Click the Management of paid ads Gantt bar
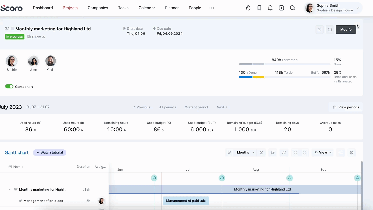The image size is (373, 210). [x=186, y=201]
